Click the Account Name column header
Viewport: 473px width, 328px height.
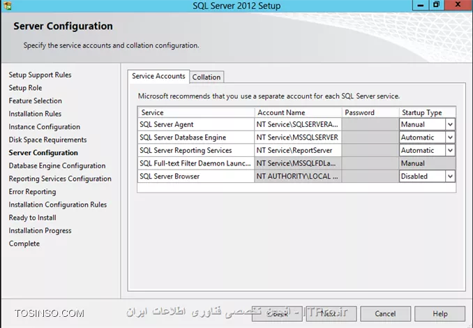pos(298,112)
